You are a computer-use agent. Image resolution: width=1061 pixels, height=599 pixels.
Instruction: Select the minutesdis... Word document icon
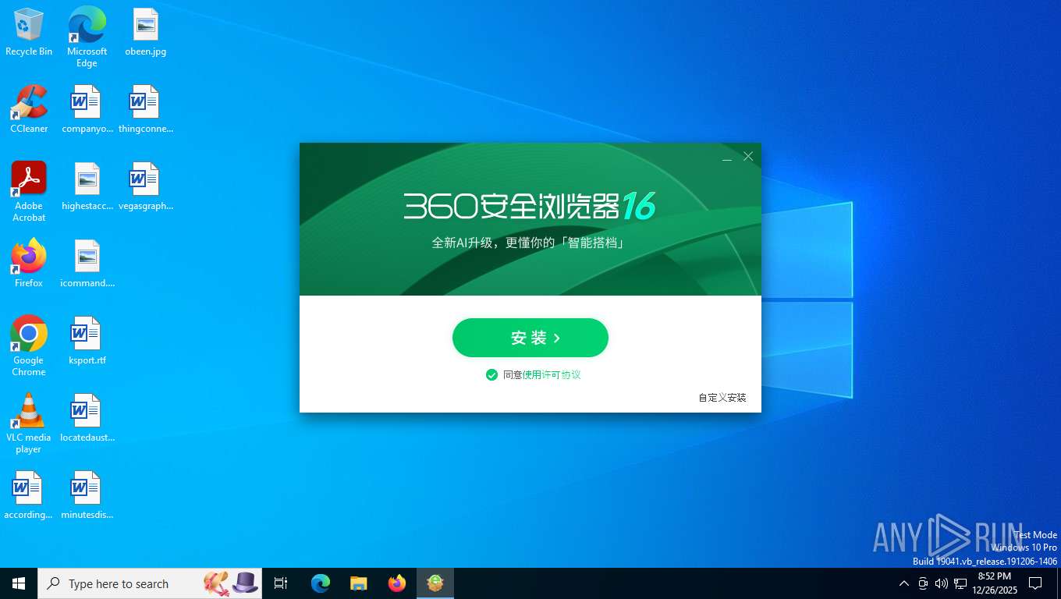click(x=87, y=495)
